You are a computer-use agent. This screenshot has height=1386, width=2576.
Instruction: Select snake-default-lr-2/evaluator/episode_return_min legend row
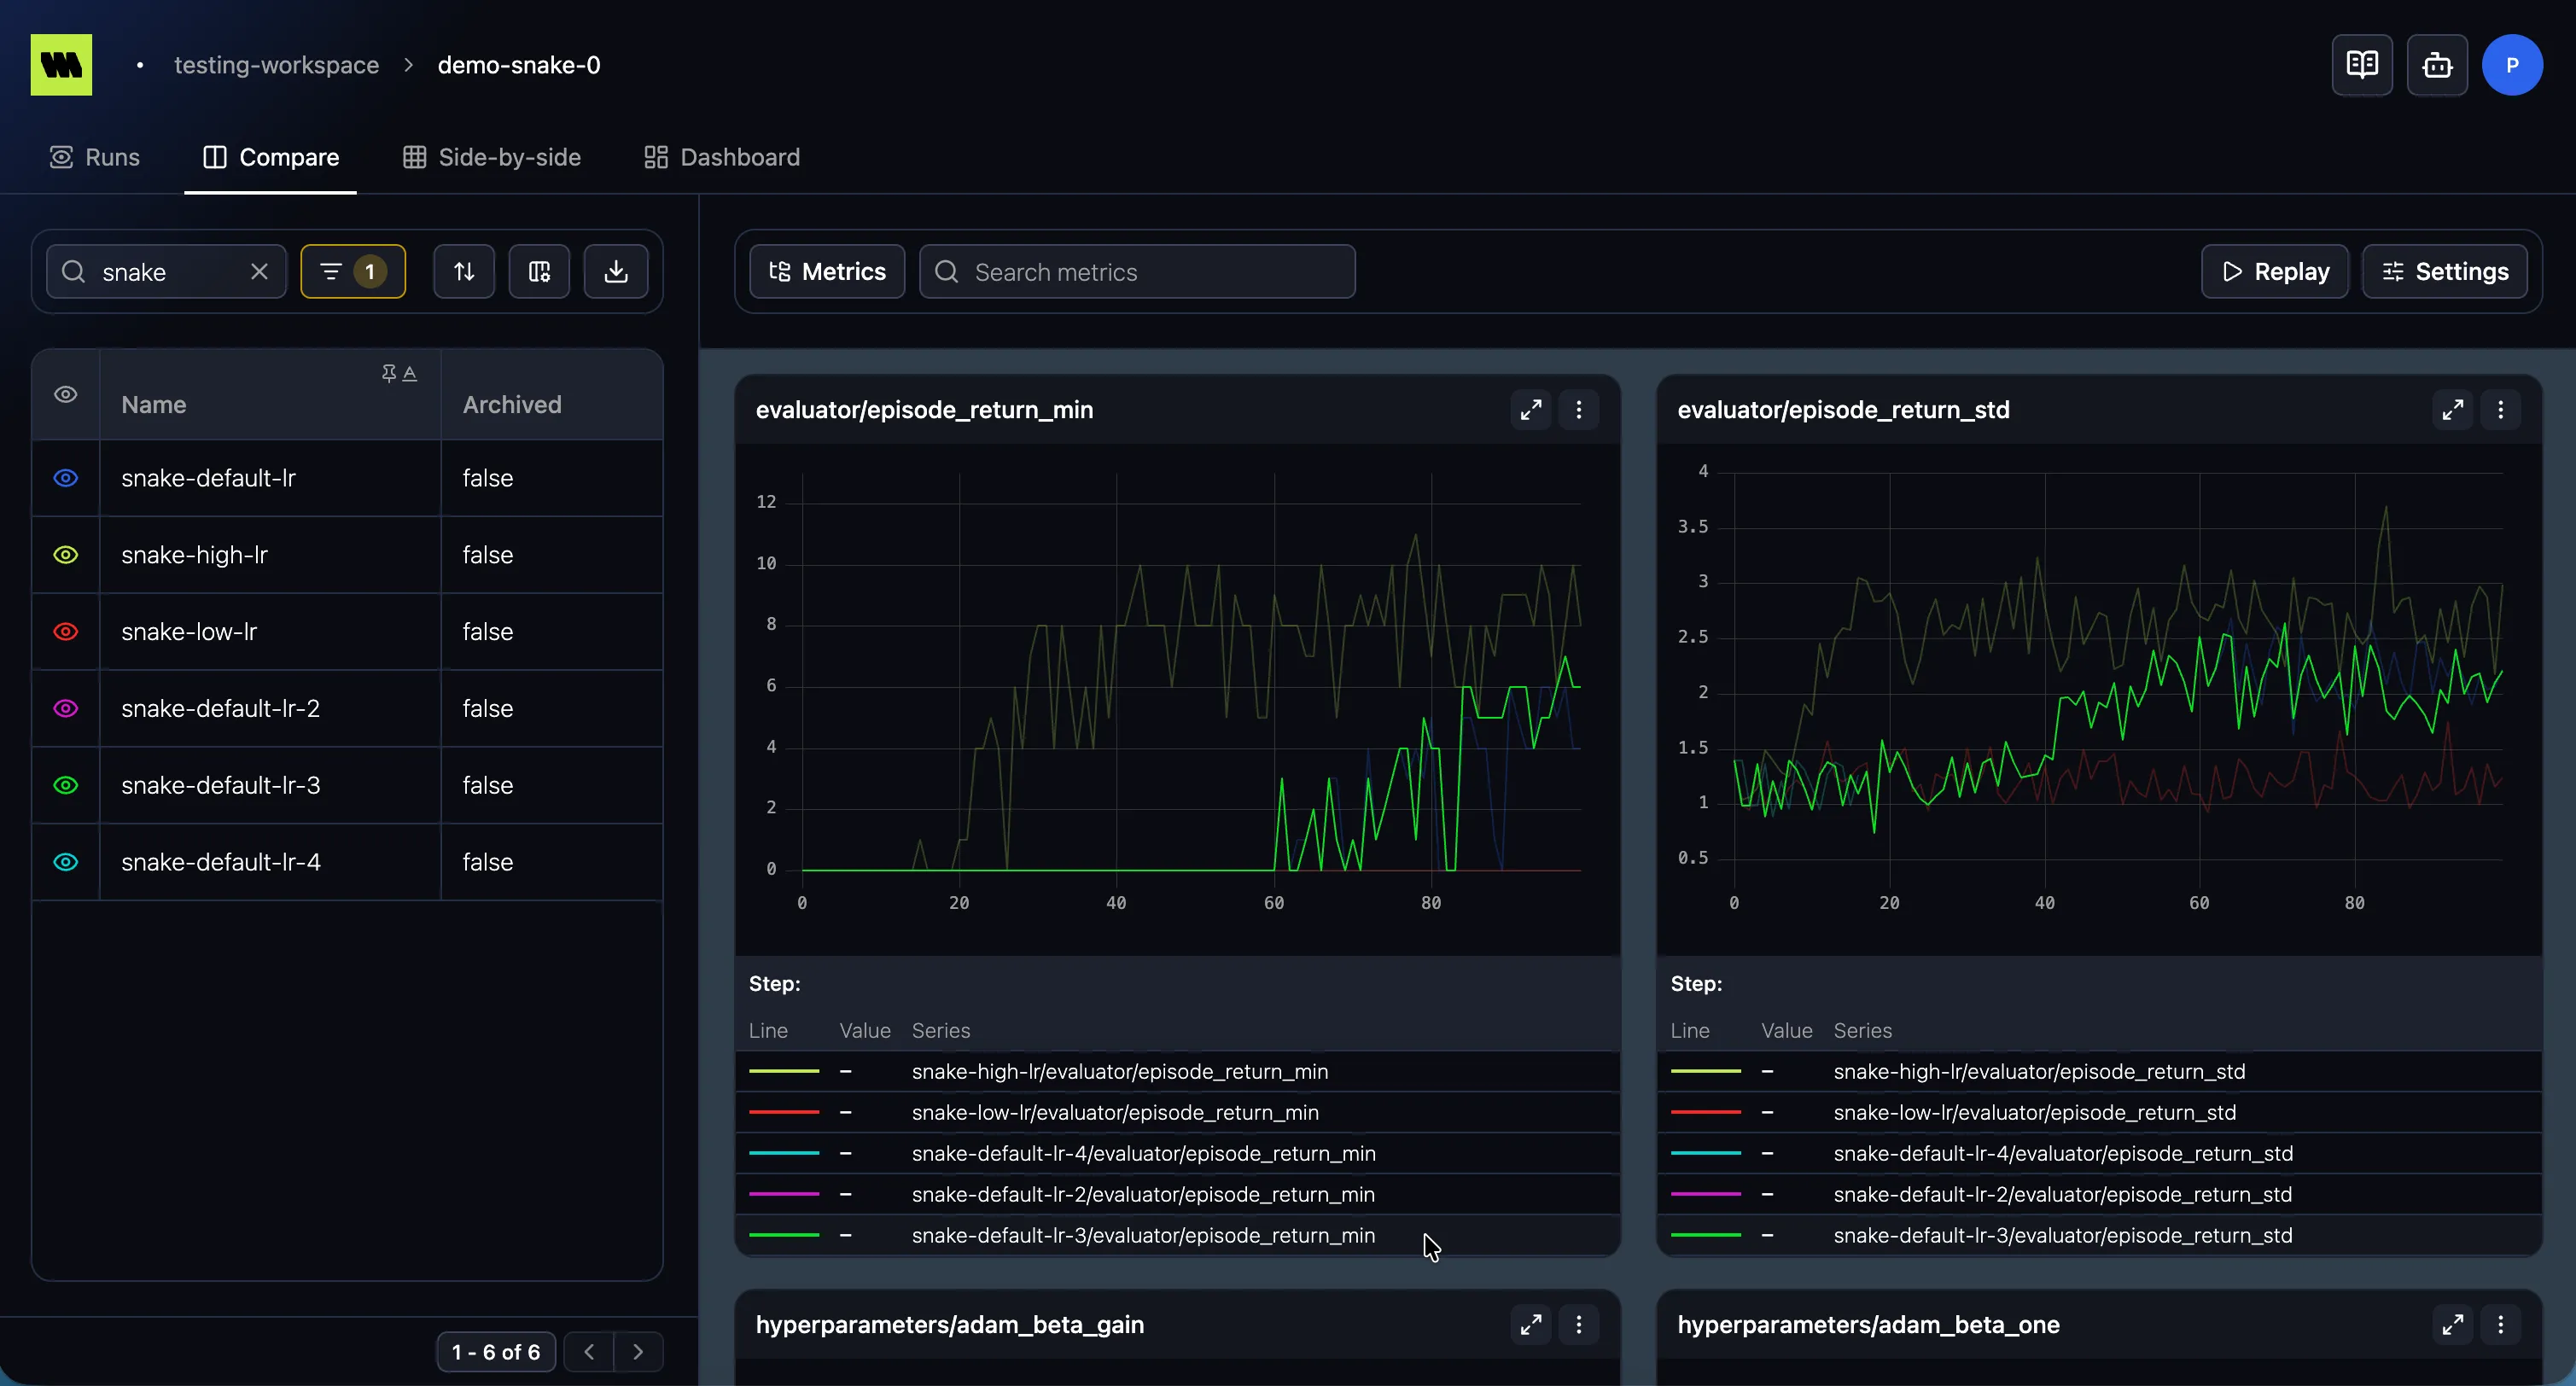[1177, 1194]
